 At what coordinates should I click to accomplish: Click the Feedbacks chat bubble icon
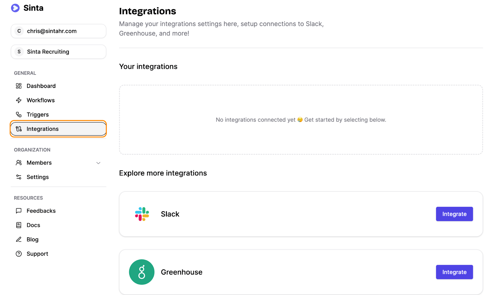point(19,211)
